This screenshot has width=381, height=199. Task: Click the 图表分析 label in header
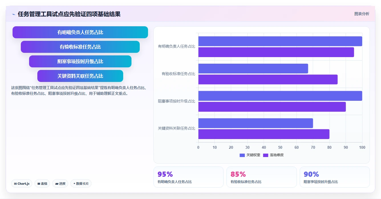362,14
